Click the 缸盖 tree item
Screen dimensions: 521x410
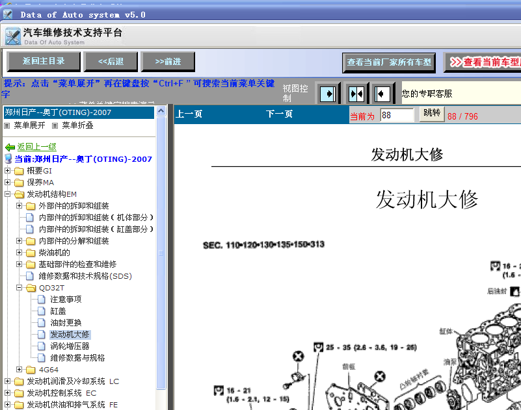pyautogui.click(x=58, y=311)
